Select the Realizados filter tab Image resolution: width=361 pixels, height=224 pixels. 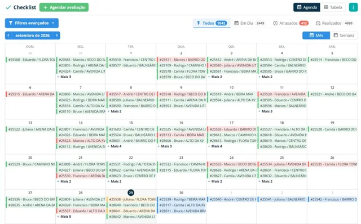tap(334, 23)
